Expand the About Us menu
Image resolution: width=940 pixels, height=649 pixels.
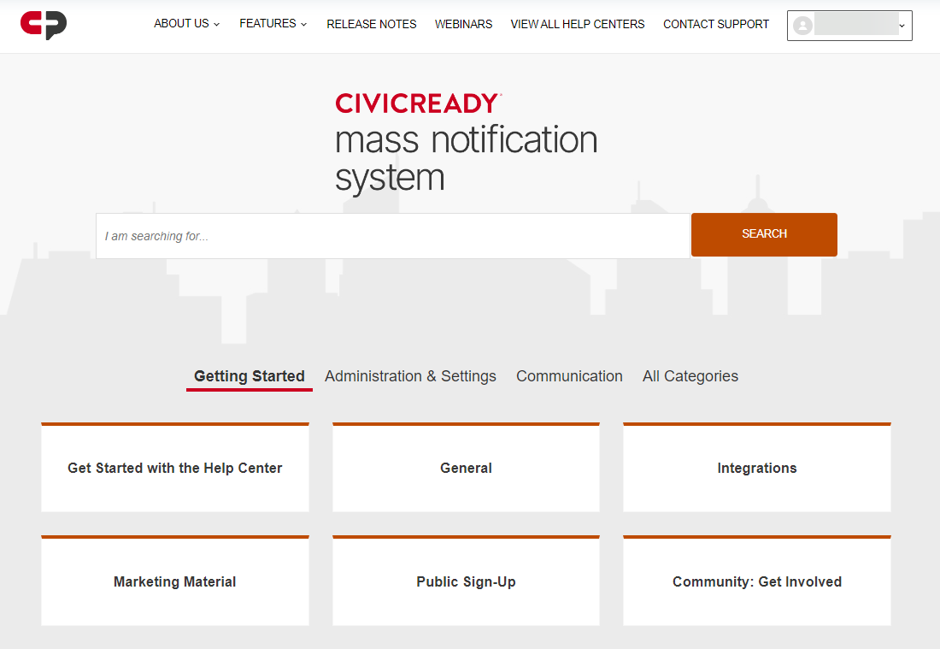(186, 23)
